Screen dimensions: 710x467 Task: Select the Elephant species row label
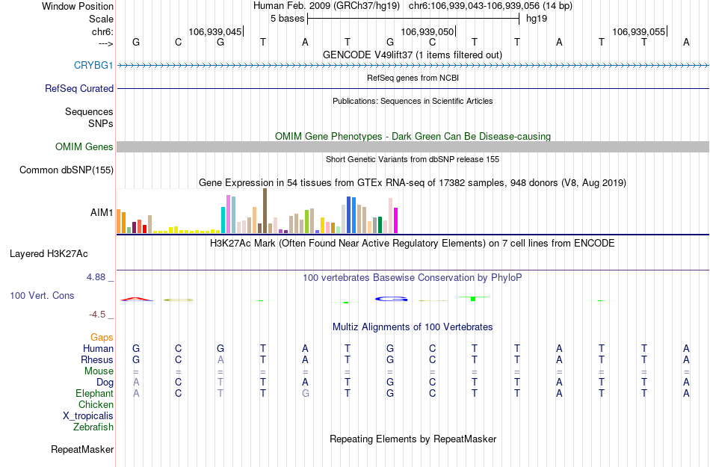tap(94, 393)
